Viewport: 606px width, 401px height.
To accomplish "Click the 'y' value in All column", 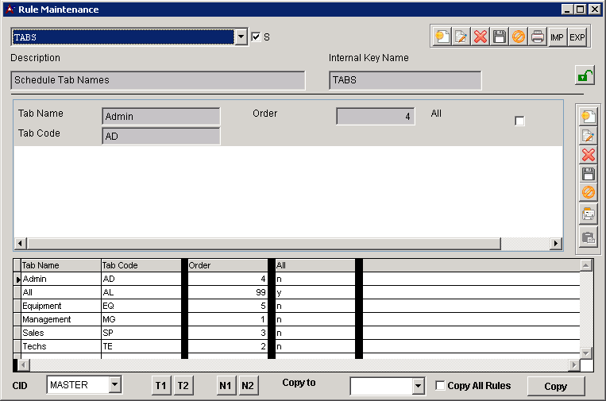I will point(315,292).
